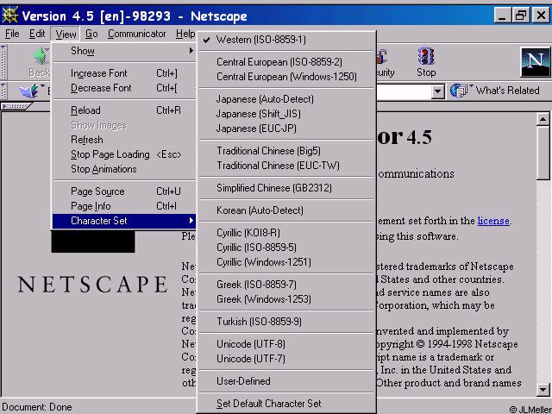The height and width of the screenshot is (414, 552).
Task: Select Traditional Chinese (Big5)
Action: click(287, 151)
